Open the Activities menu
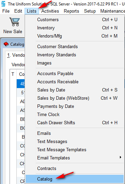Viewport: 125px width, 184px height. 50,11
